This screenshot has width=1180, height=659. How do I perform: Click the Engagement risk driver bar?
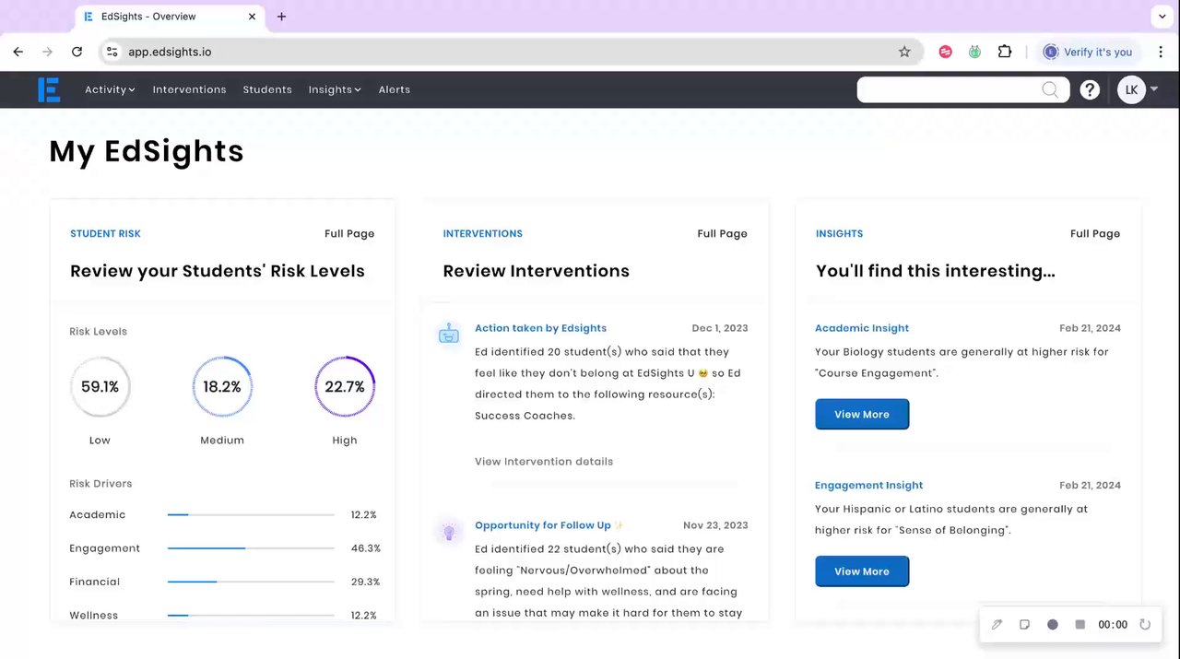tap(251, 548)
